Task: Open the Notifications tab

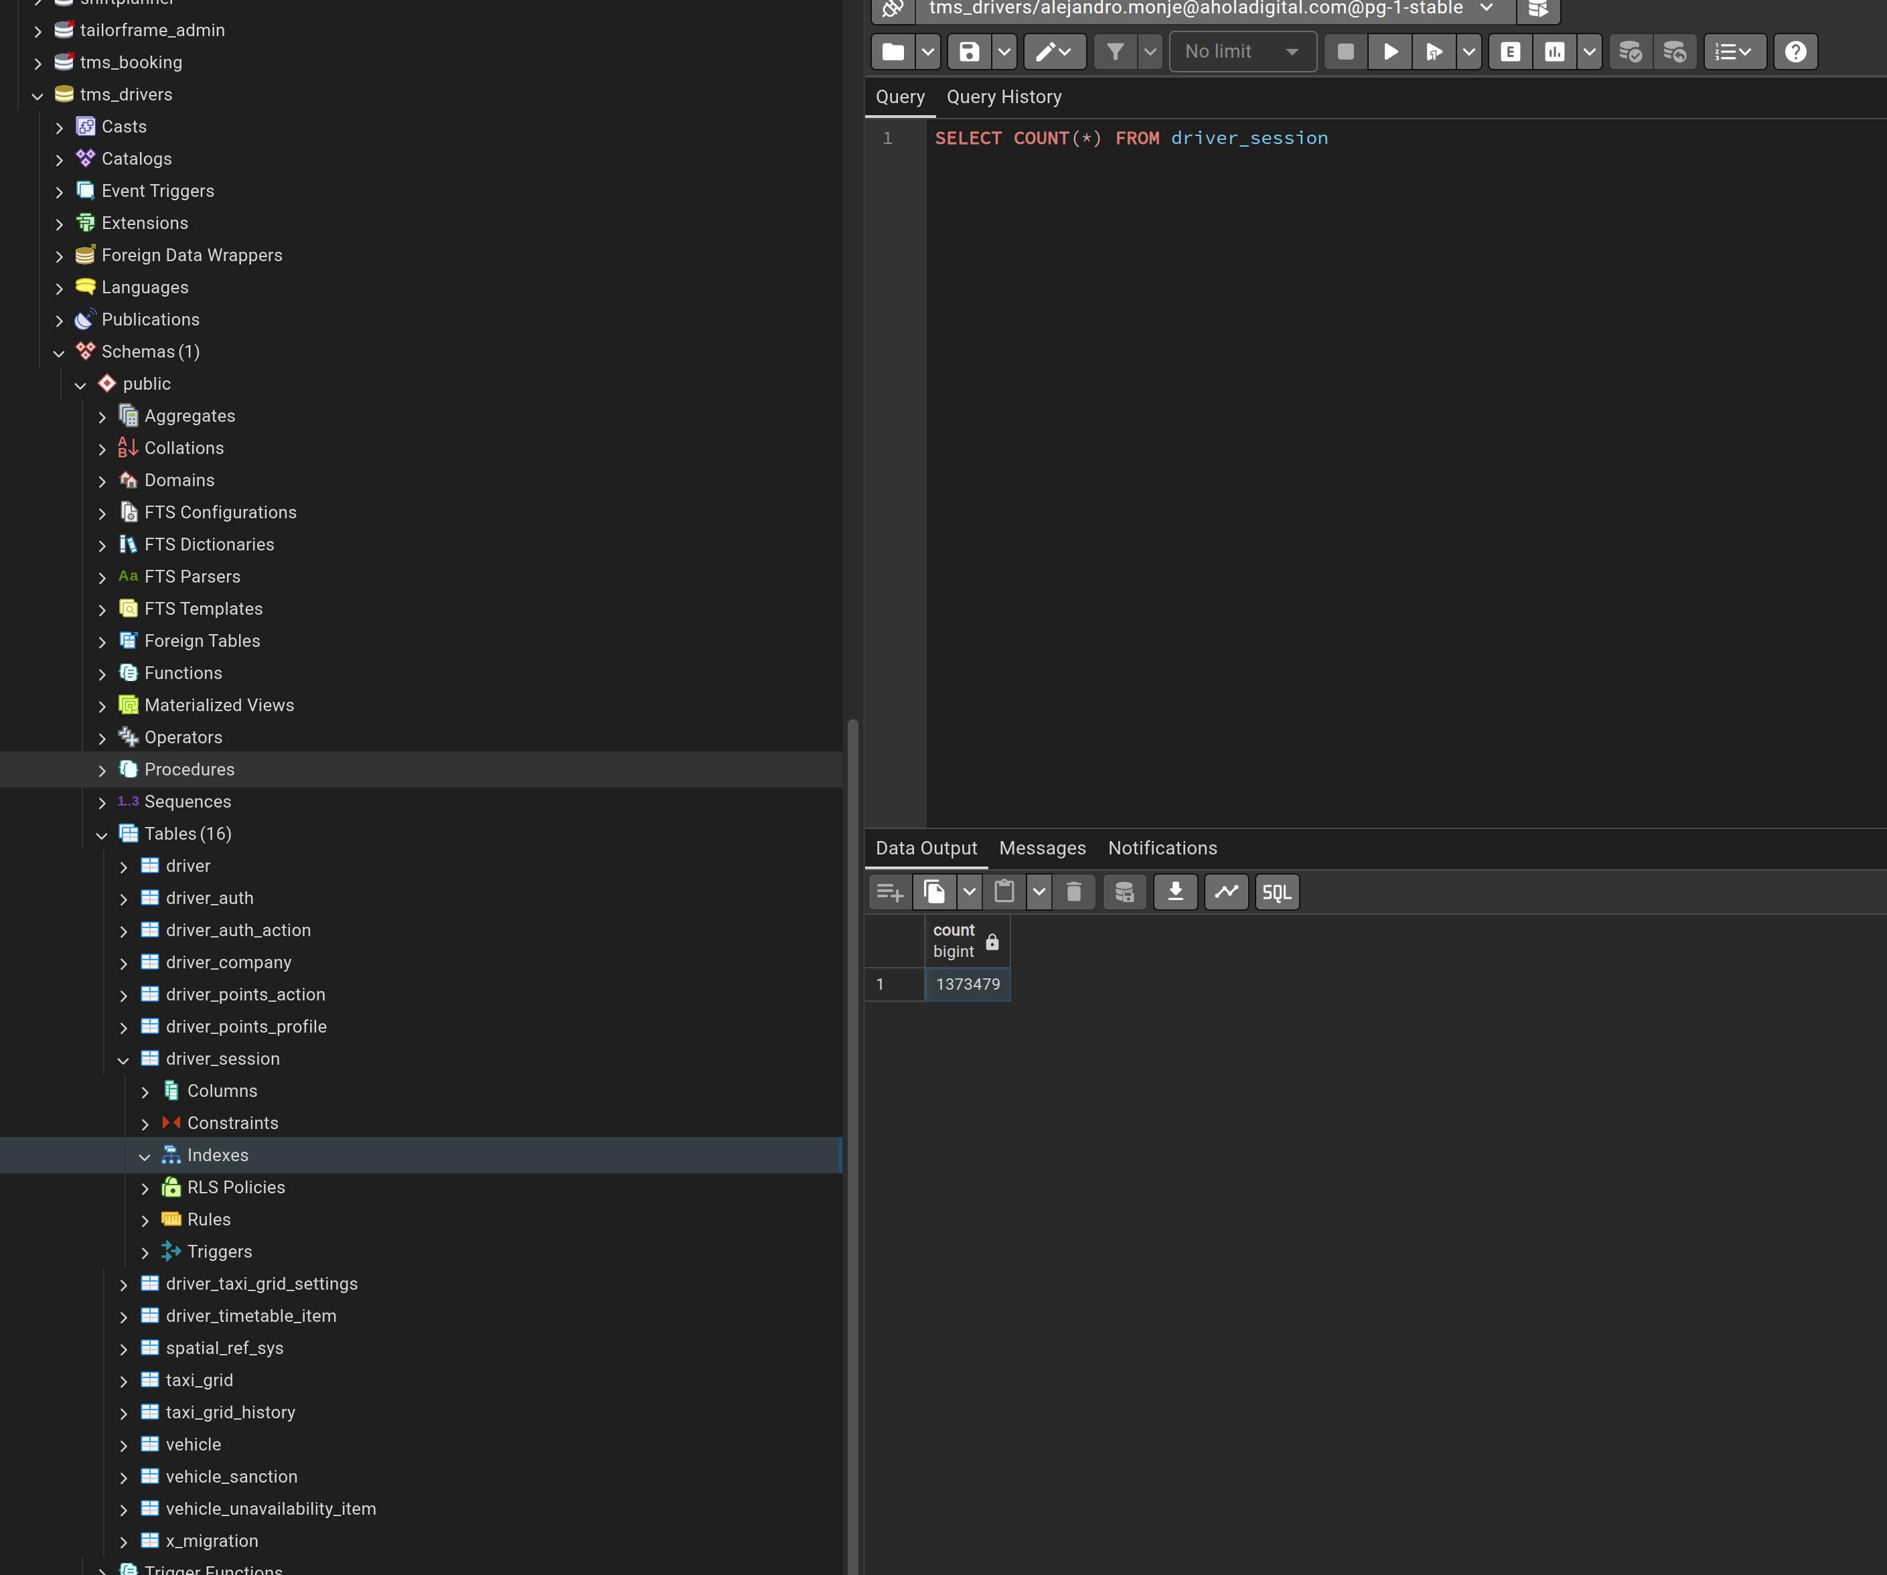Action: click(1162, 848)
